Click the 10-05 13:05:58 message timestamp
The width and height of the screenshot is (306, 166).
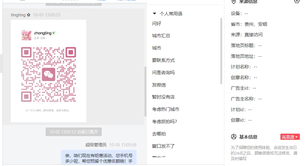(123, 145)
